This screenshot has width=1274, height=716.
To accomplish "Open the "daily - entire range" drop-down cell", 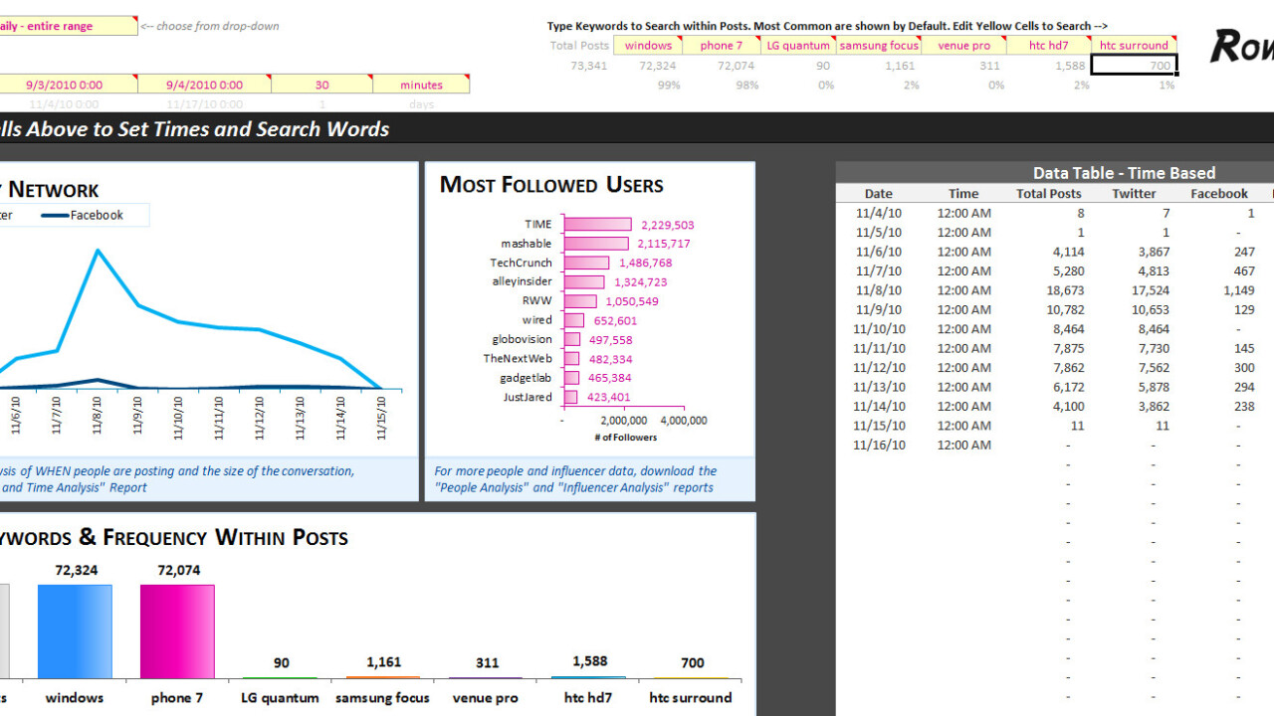I will click(x=68, y=26).
